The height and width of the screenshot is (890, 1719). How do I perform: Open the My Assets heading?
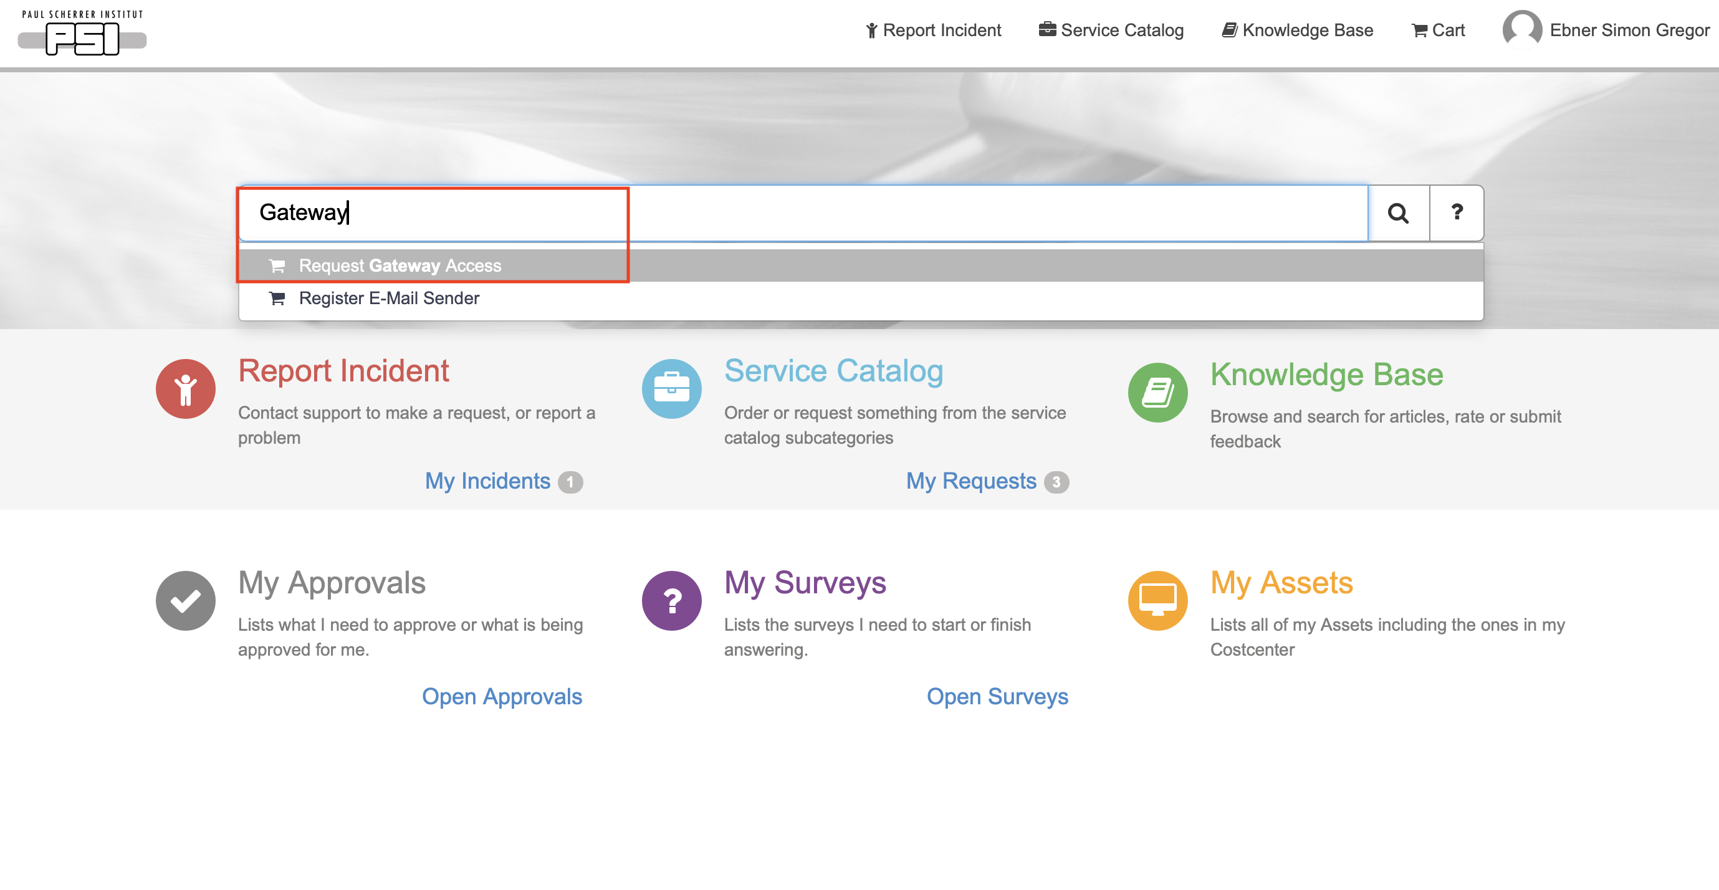pos(1282,583)
